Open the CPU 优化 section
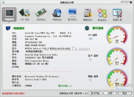The image size is (134, 97). point(25,15)
